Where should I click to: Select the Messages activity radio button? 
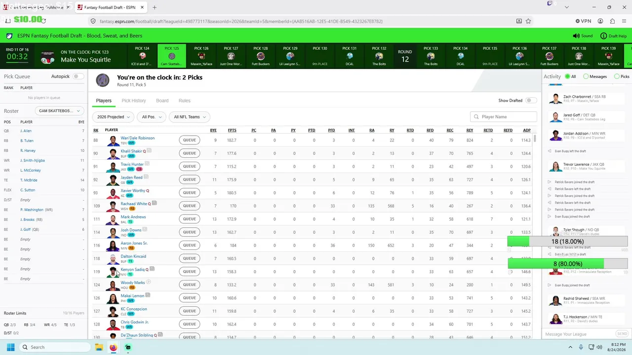586,76
